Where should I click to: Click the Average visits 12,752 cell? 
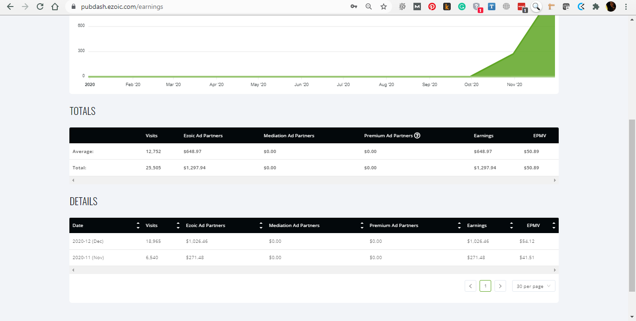(x=153, y=152)
